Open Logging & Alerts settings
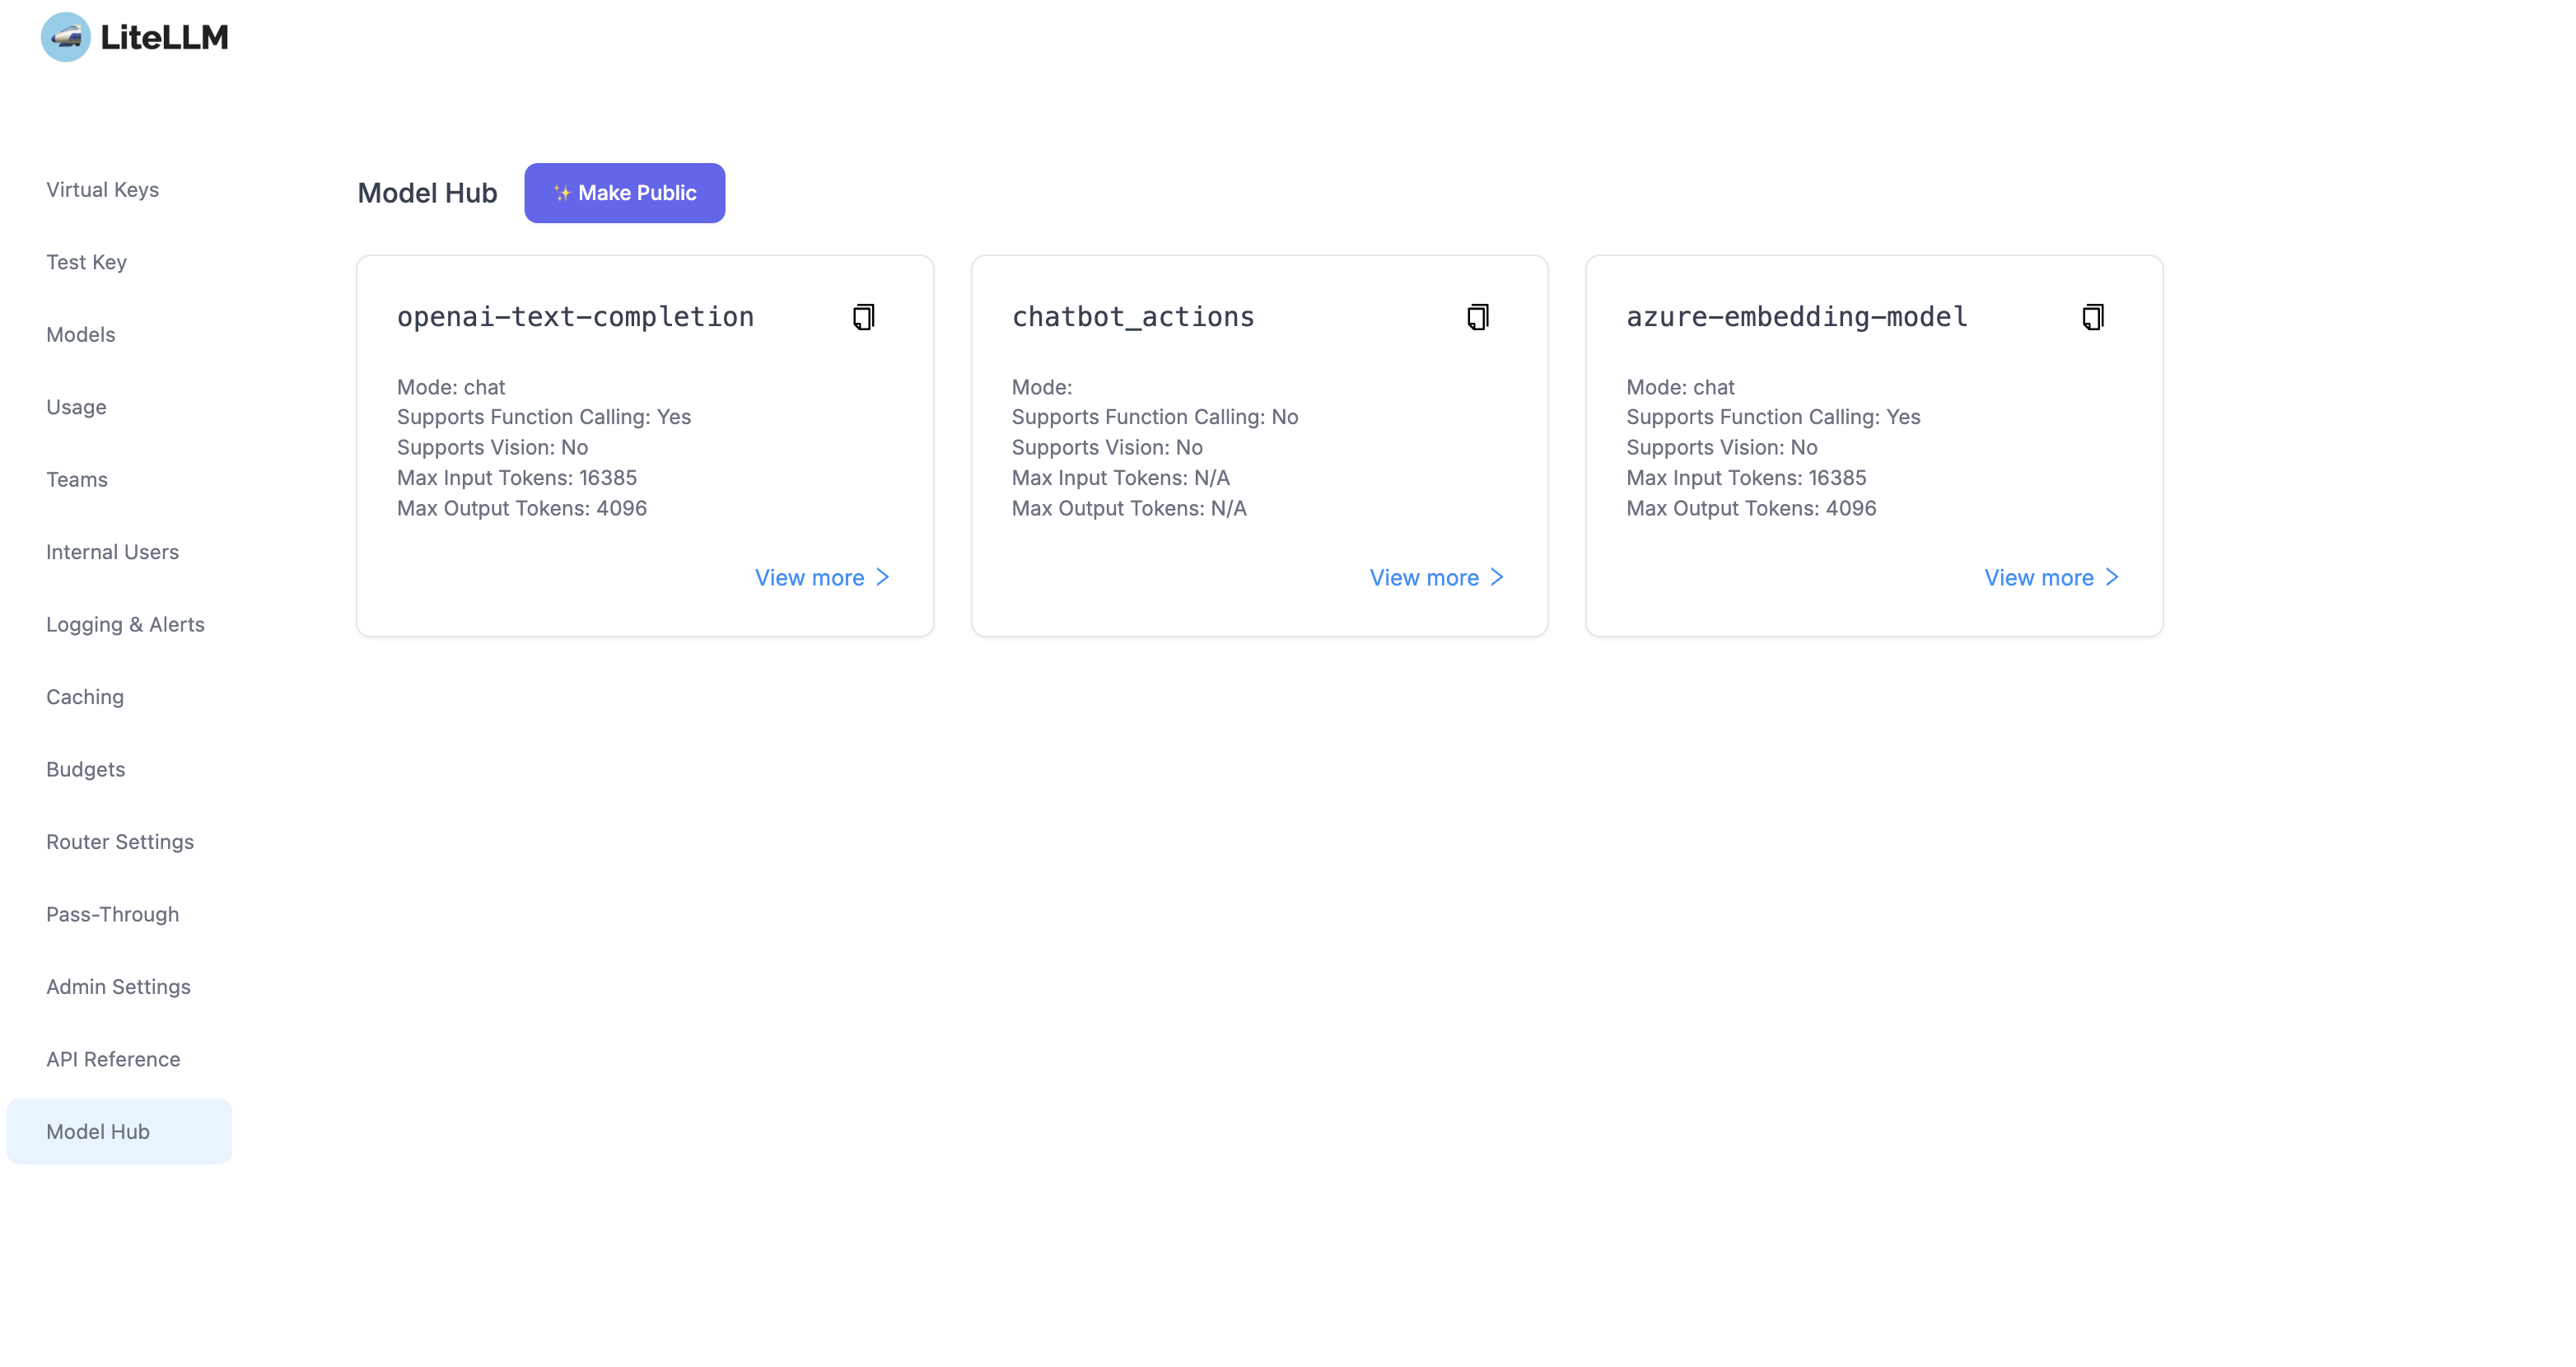Screen dimensions: 2576x1367 pyautogui.click(x=125, y=625)
